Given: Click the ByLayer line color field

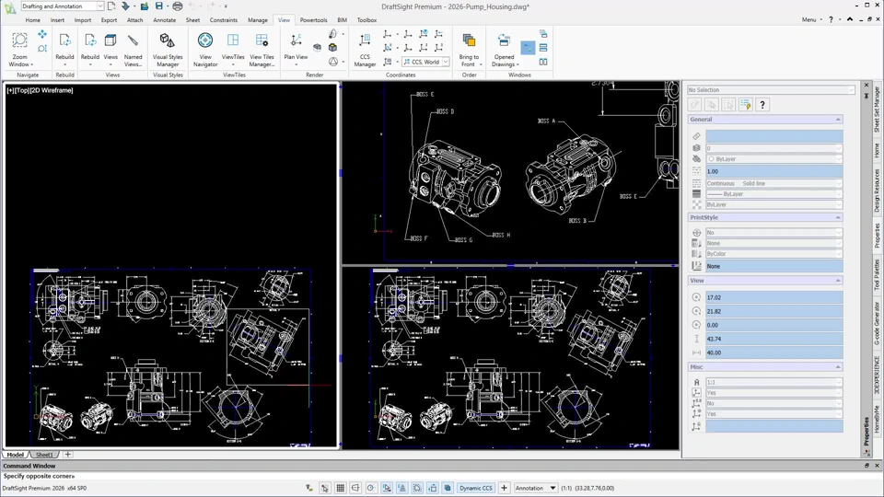Looking at the screenshot, I should 772,159.
